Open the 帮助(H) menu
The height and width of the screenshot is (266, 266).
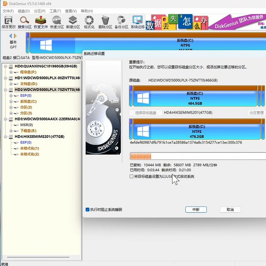pos(87,11)
